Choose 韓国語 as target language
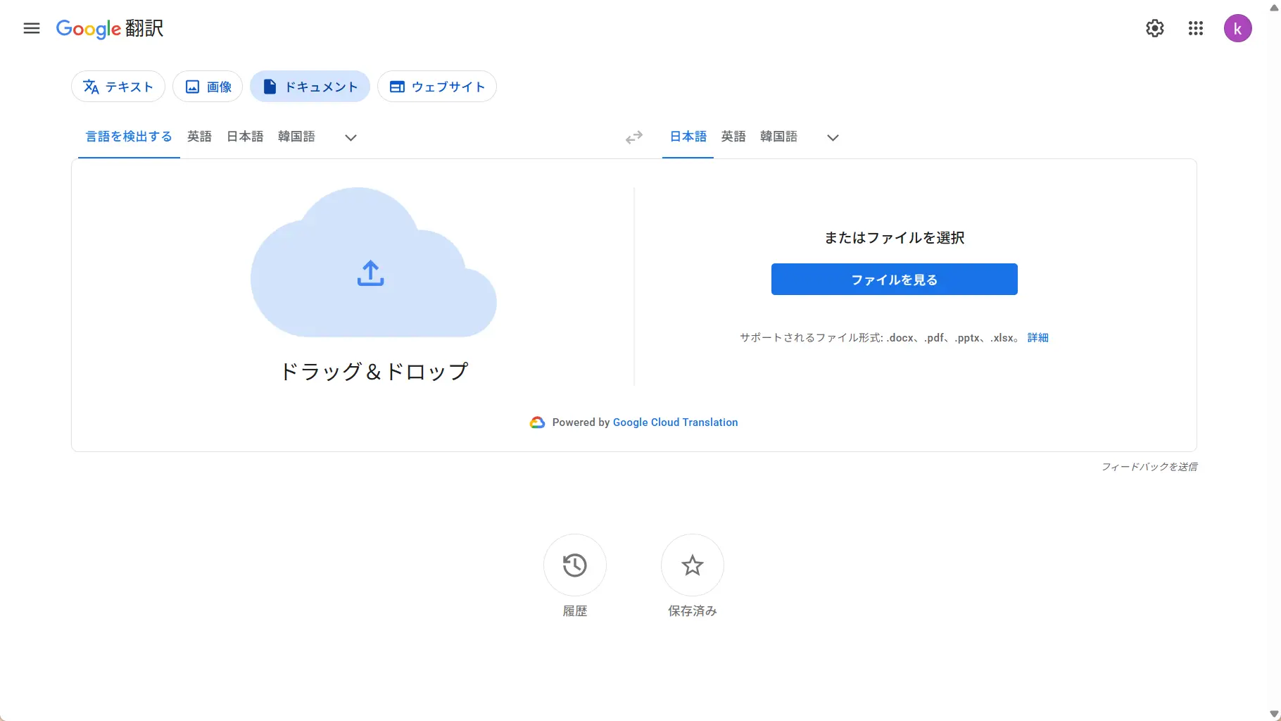Image resolution: width=1281 pixels, height=721 pixels. (x=778, y=137)
